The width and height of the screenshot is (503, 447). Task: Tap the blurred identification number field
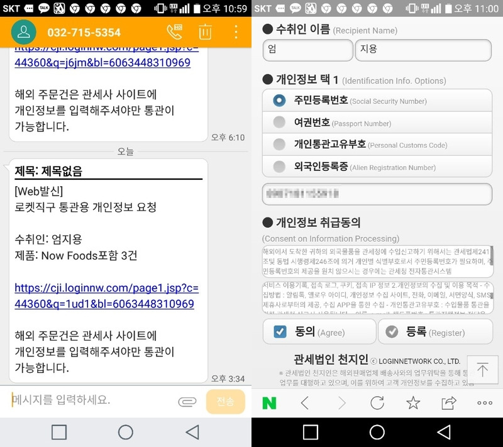377,194
